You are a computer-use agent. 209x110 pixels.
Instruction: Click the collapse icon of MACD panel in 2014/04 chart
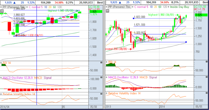[101, 77]
